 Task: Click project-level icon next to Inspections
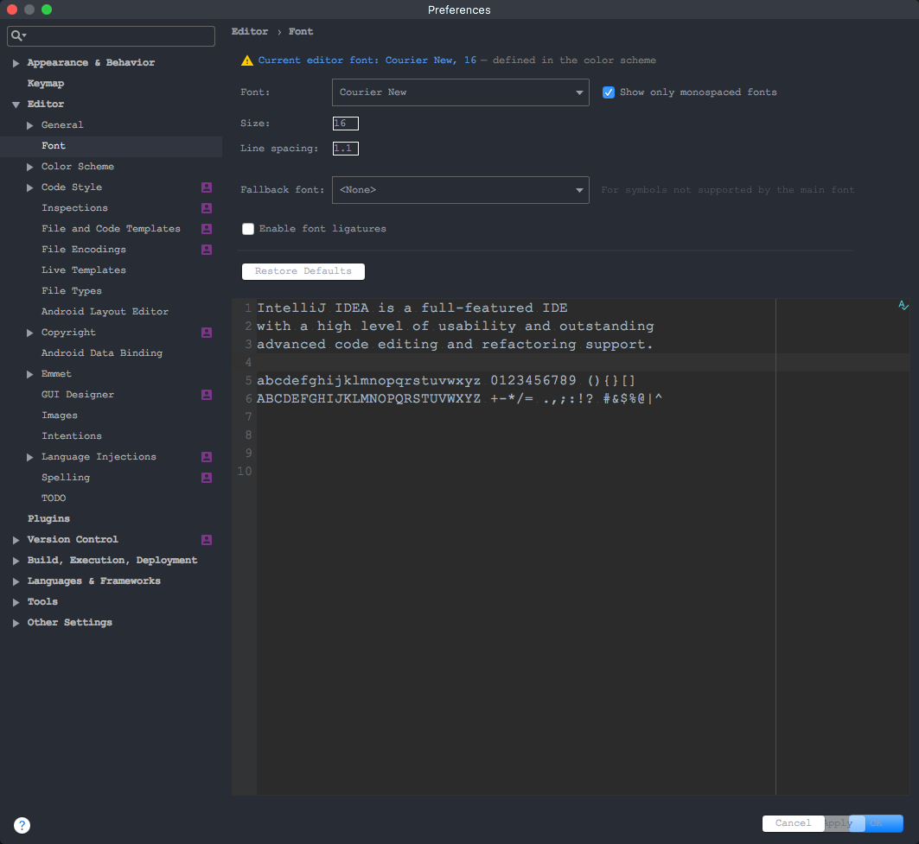click(207, 208)
